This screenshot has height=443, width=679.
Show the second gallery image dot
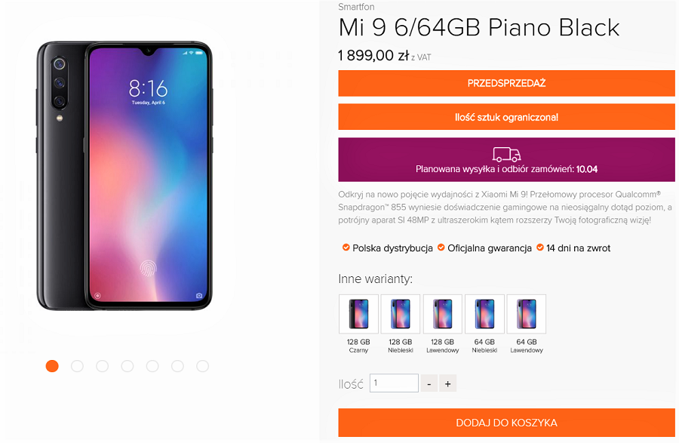[77, 366]
